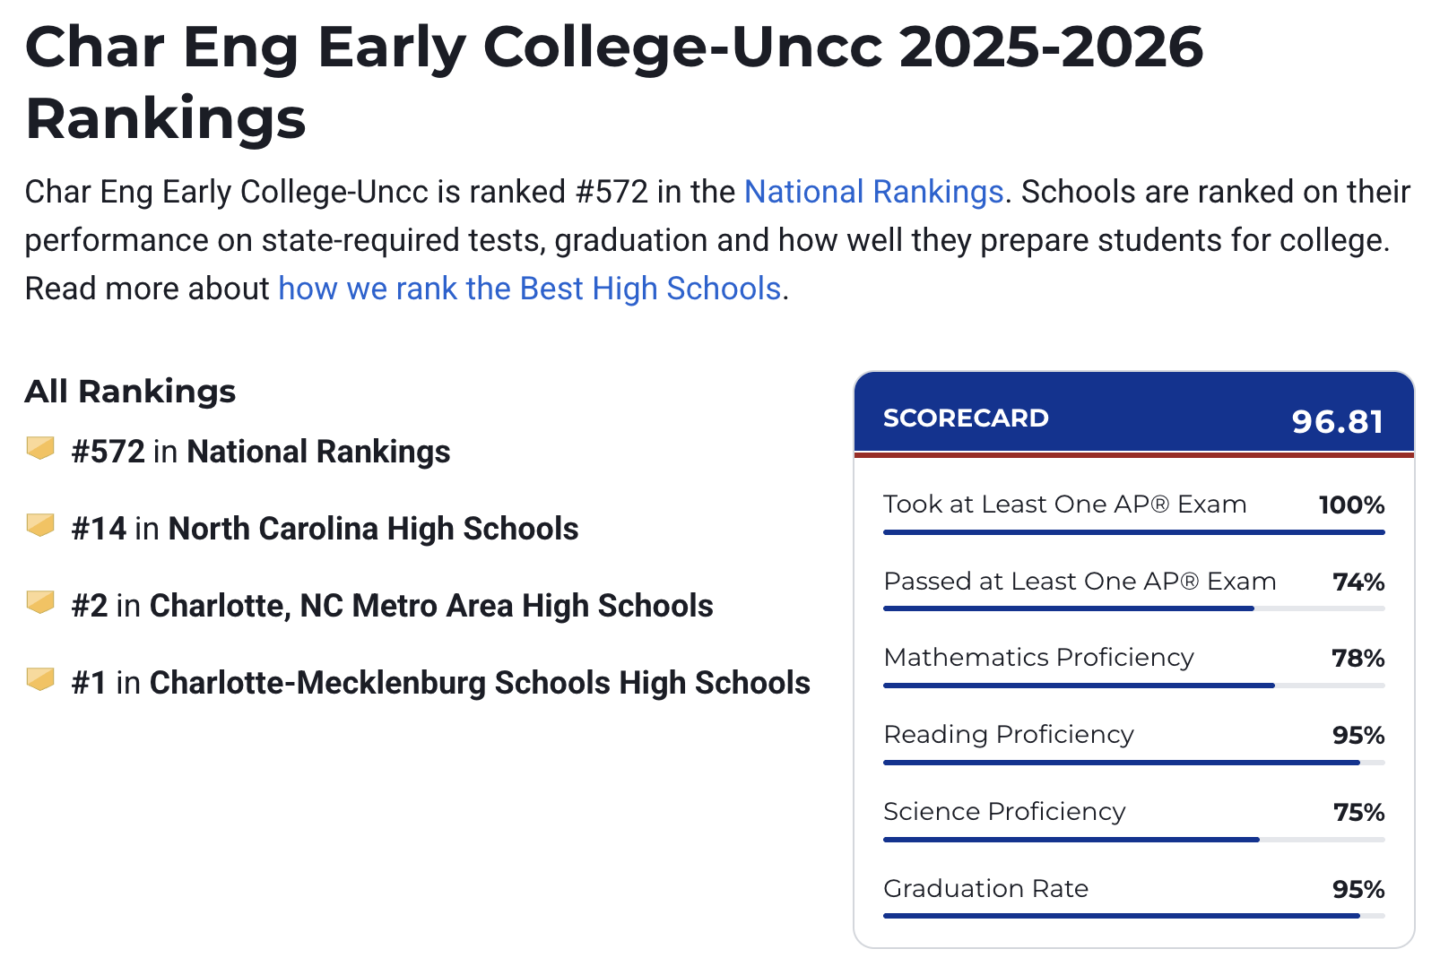Viewport: 1440px width, 975px height.
Task: Click the North Carolina High Schools badge icon
Action: tap(40, 525)
